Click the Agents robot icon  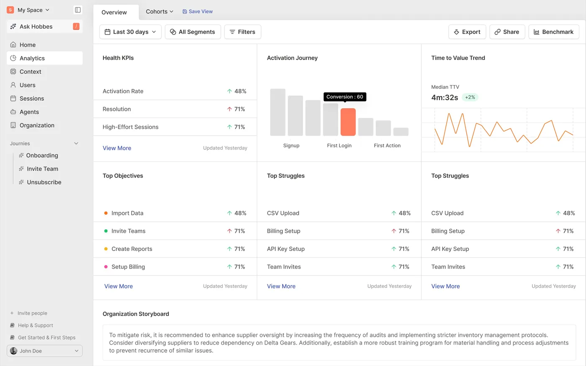point(13,112)
